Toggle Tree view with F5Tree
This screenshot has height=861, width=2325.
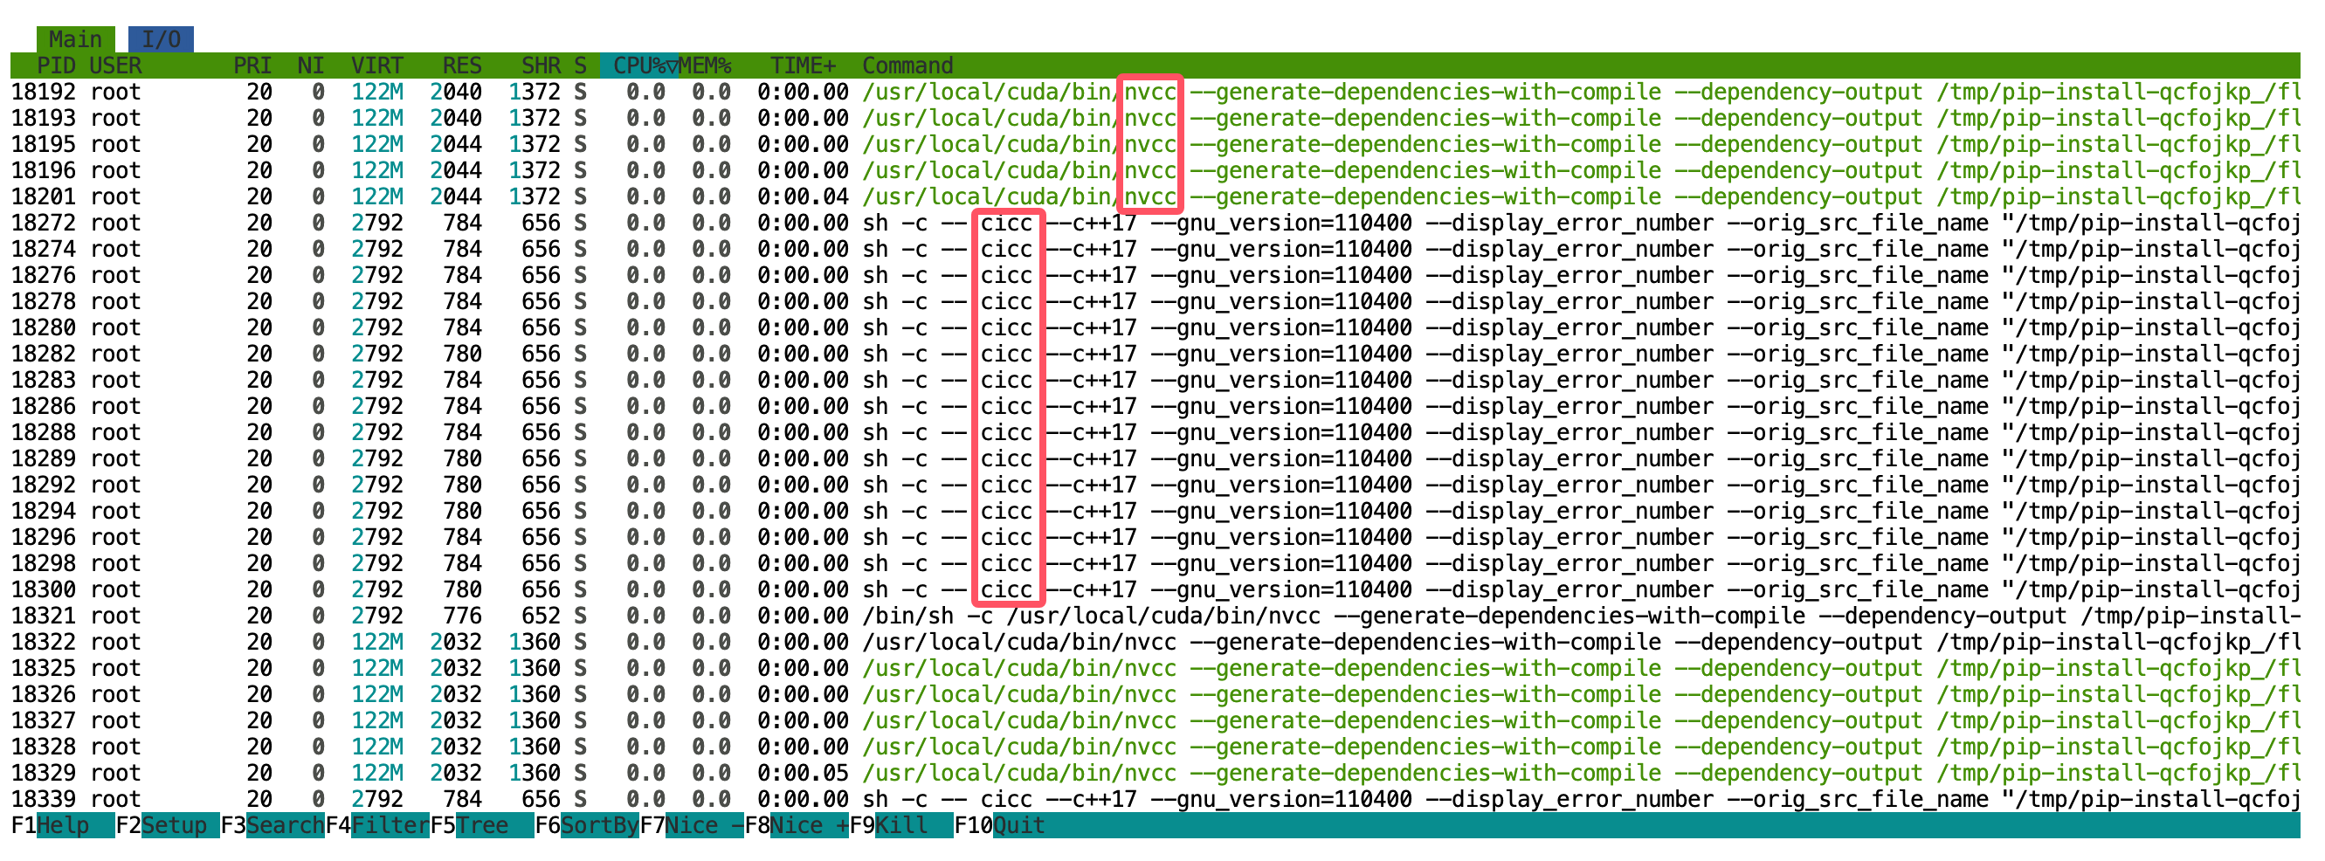coord(479,824)
